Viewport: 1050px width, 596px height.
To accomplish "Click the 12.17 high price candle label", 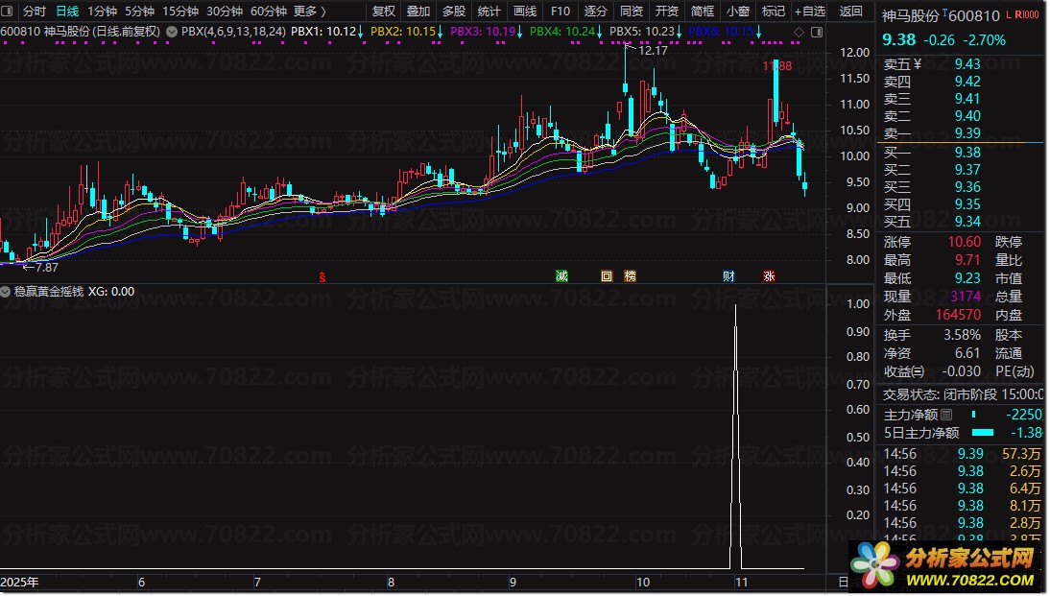I will click(654, 50).
